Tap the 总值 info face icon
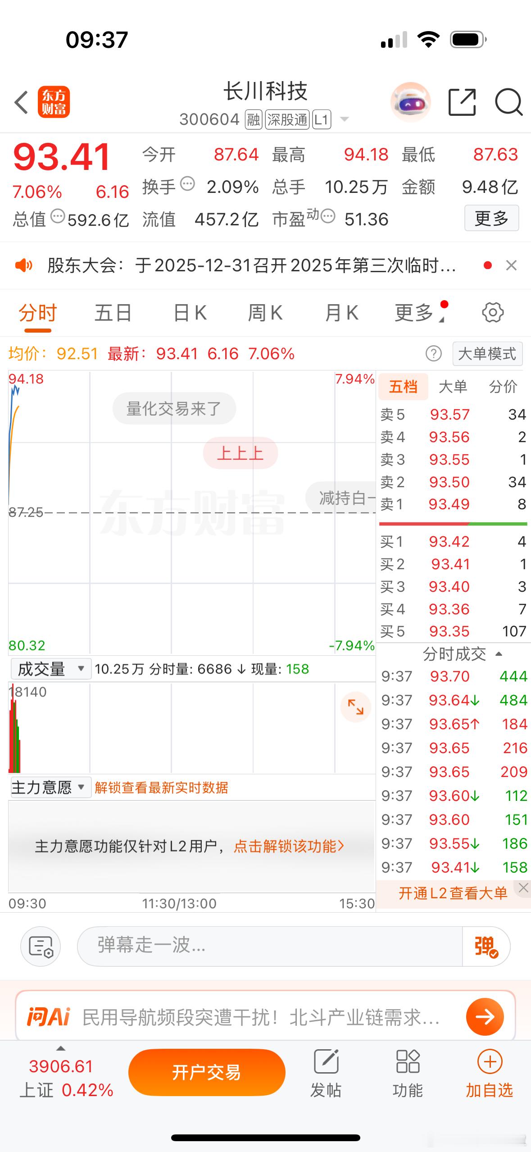 (x=58, y=216)
